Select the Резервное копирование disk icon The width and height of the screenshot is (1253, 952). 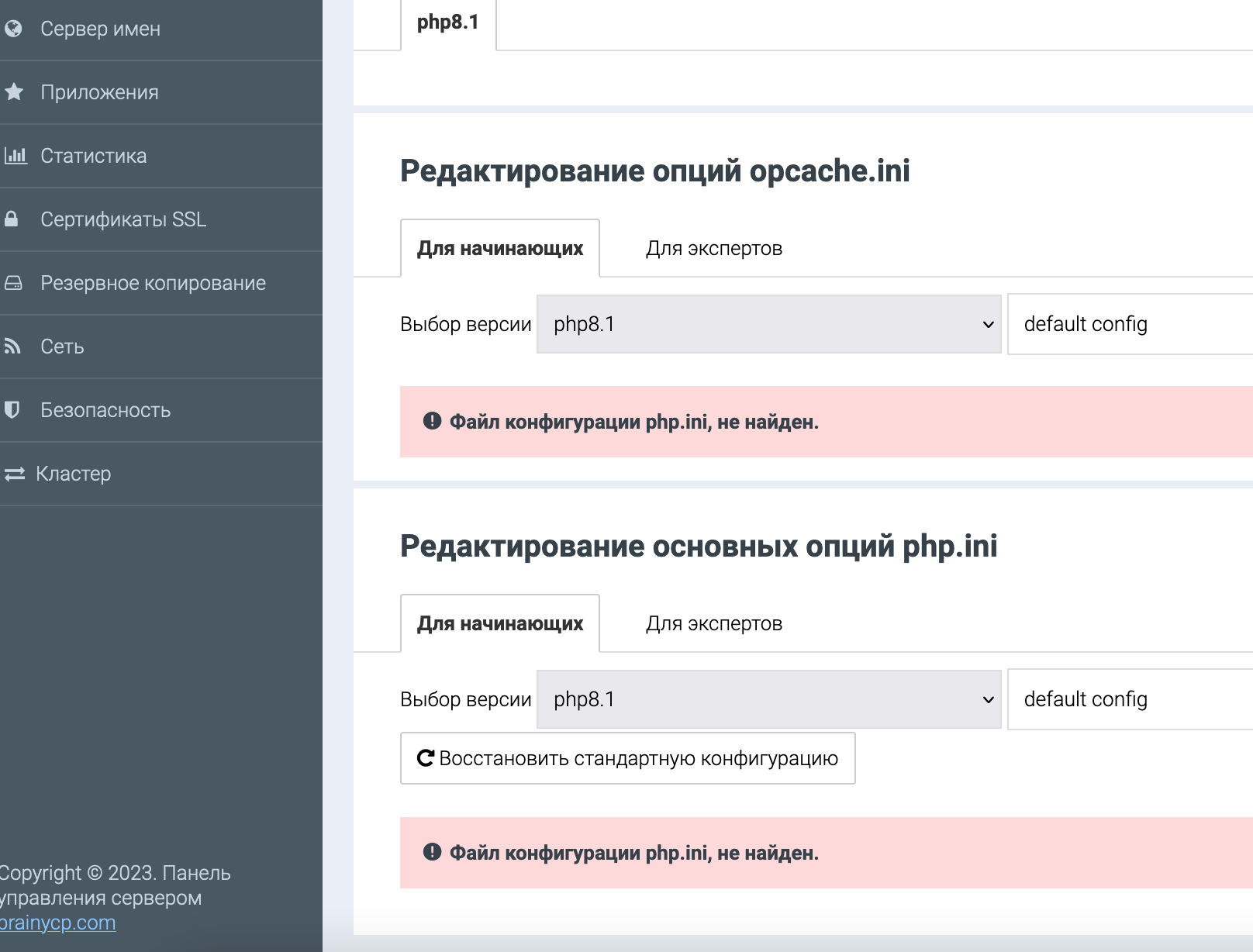[x=13, y=282]
